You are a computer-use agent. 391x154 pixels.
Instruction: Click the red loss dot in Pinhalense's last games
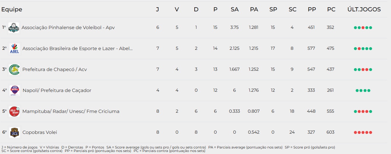pos(363,28)
